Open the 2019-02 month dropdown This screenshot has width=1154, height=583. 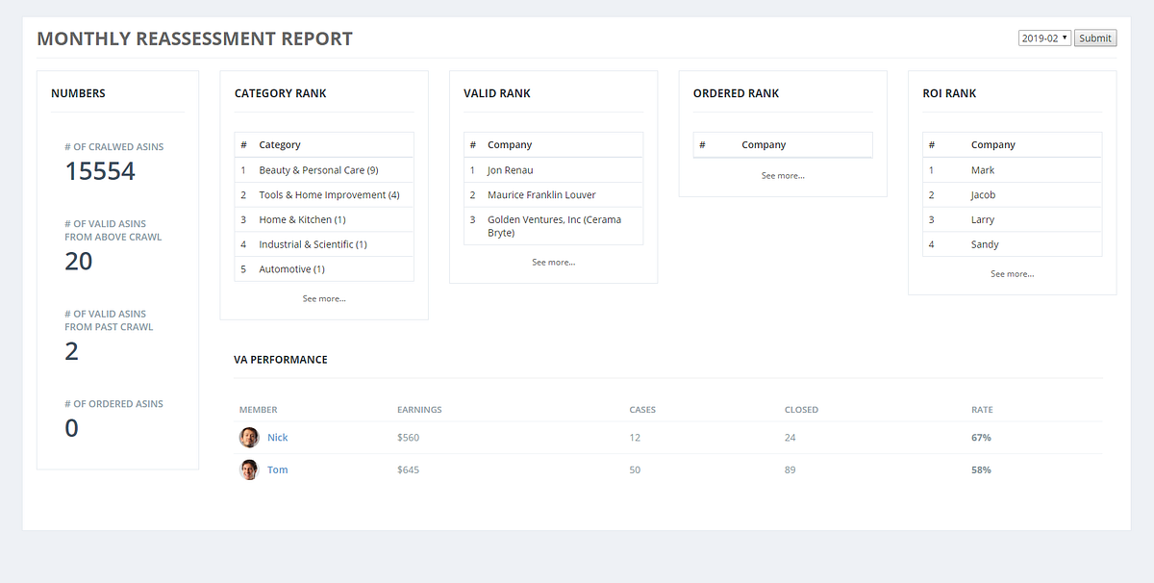tap(1044, 38)
